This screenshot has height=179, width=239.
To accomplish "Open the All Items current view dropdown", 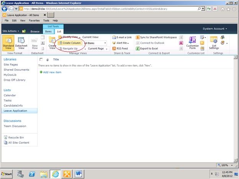I will click(x=95, y=43).
